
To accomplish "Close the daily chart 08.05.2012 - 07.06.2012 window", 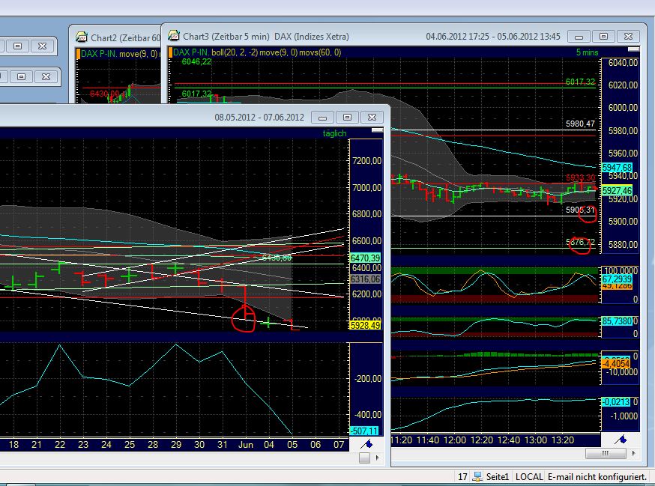I will point(372,118).
